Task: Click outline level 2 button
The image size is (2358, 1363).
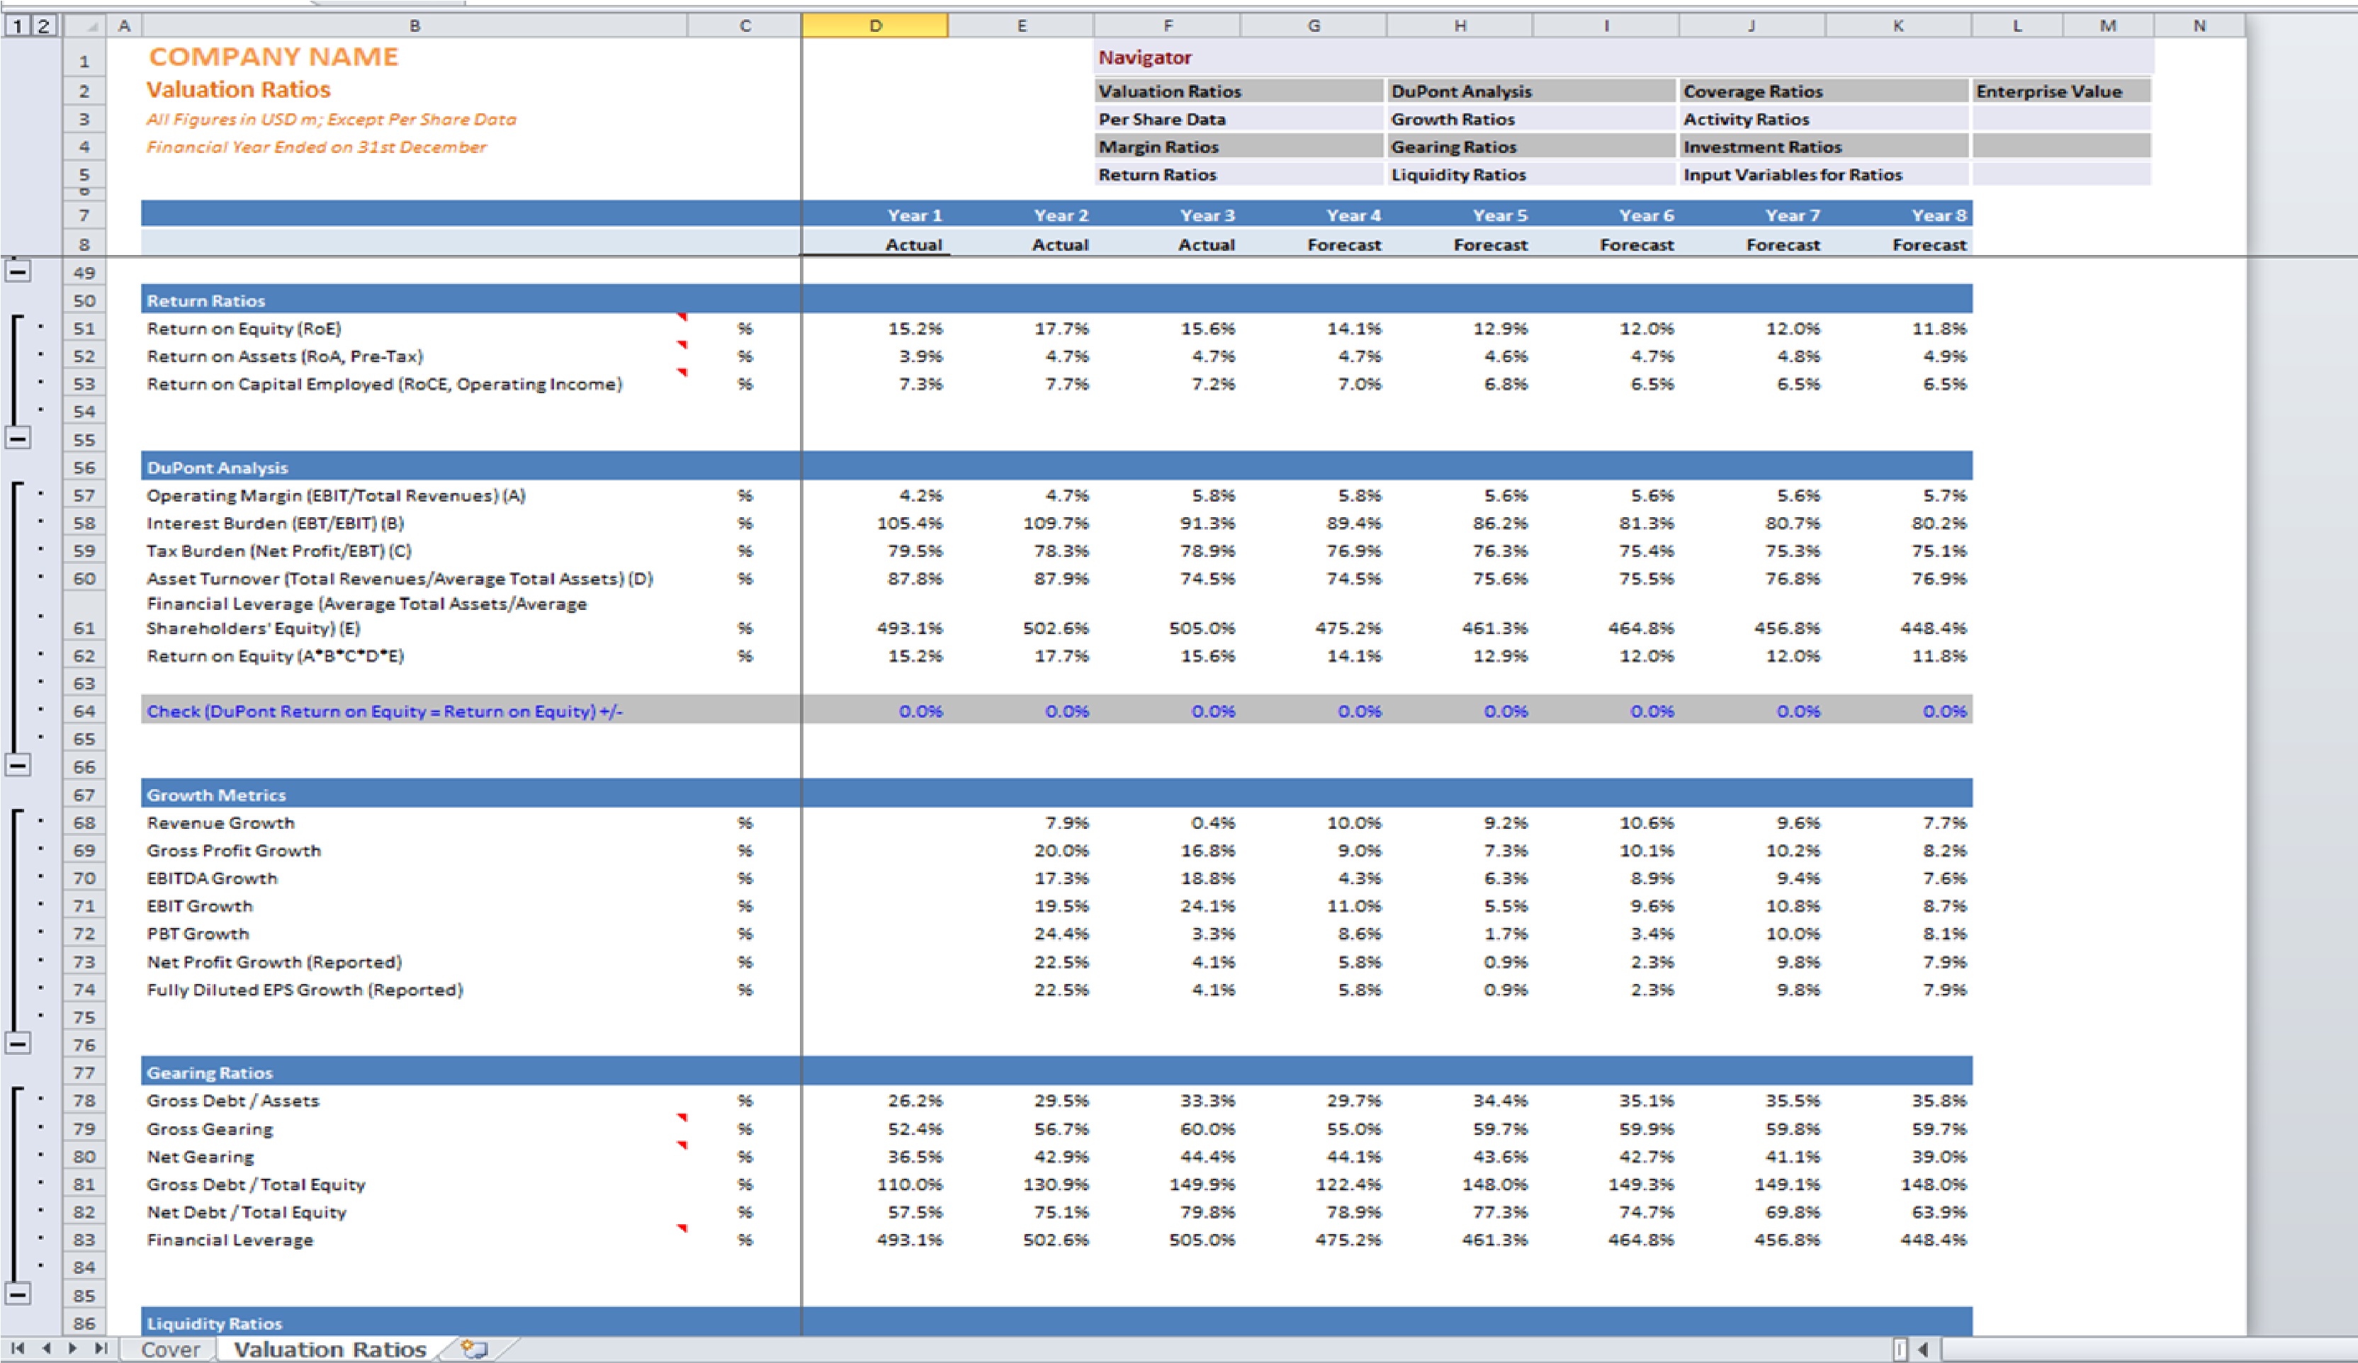Action: coord(43,26)
